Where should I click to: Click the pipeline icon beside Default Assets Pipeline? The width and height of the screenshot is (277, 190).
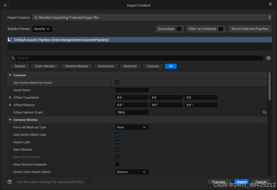(10, 40)
